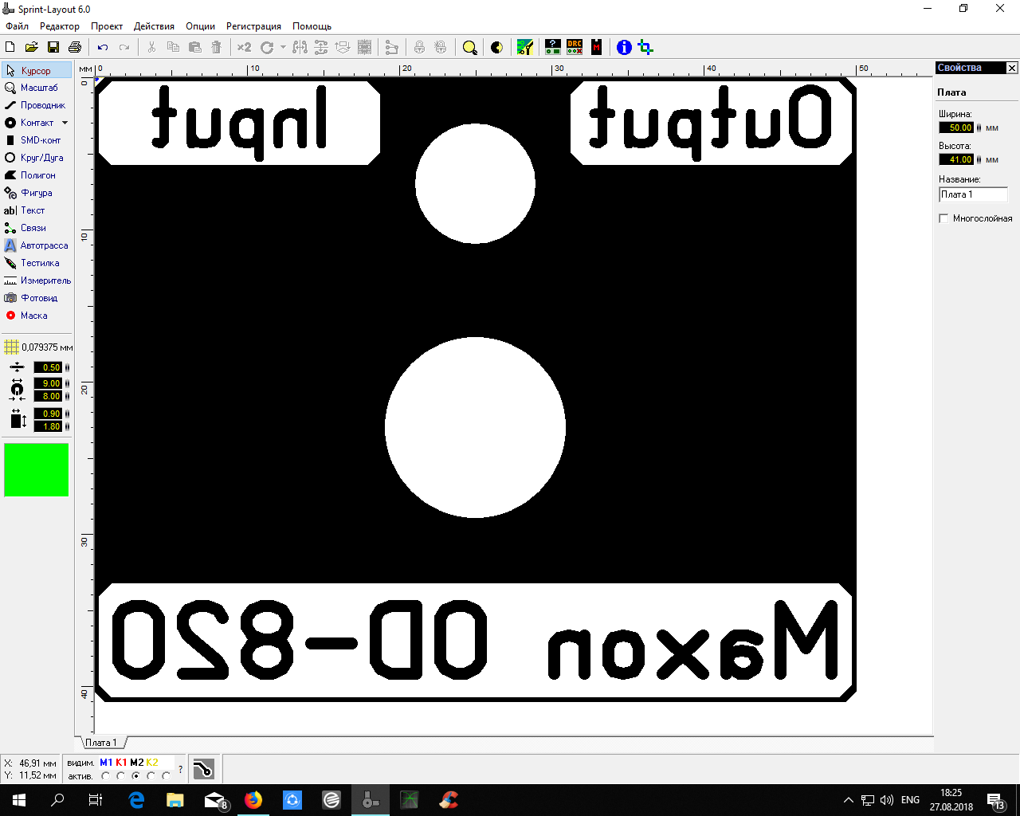Click the DRC check icon

(x=575, y=48)
